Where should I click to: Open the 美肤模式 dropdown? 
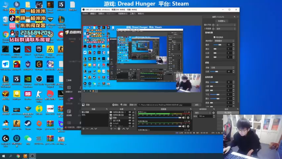point(224,41)
